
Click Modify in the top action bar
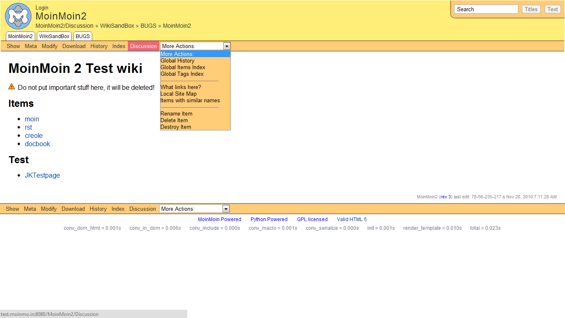click(50, 46)
